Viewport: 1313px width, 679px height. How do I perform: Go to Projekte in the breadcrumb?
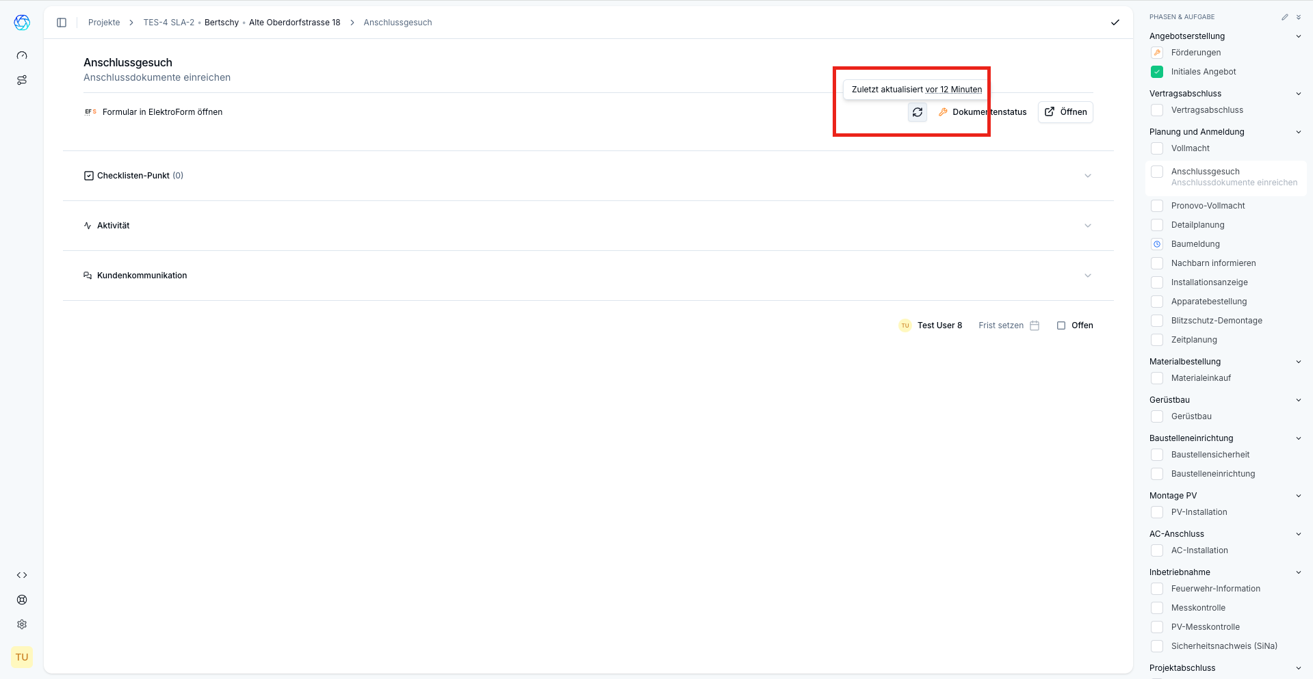click(104, 23)
